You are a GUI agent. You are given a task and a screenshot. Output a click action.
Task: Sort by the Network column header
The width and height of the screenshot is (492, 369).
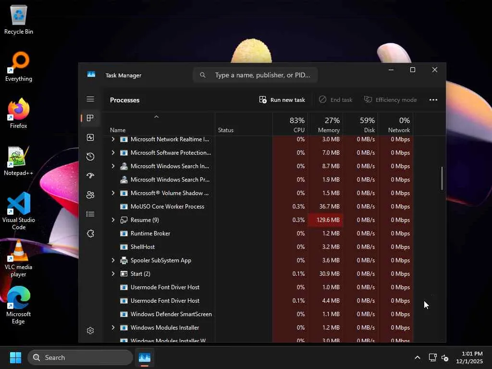pos(396,124)
